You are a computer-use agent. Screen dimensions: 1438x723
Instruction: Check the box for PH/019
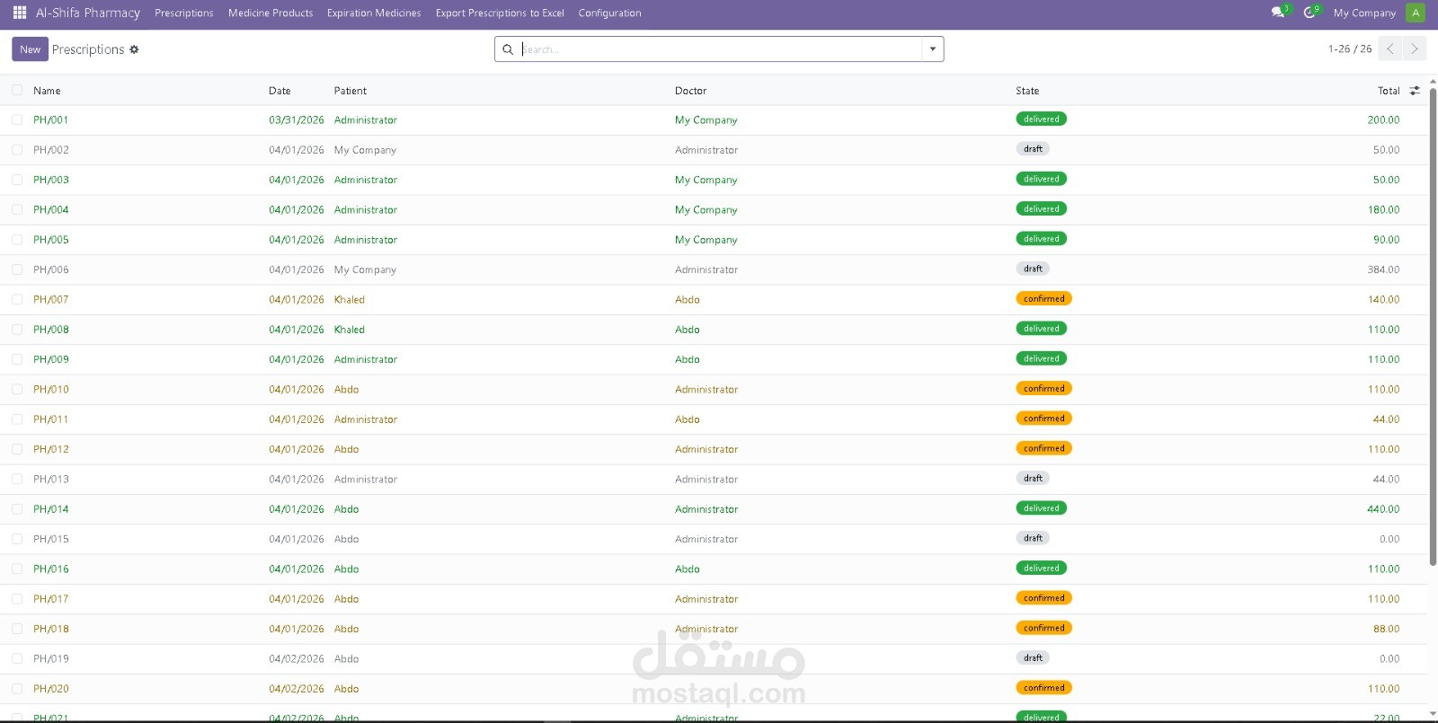[17, 658]
